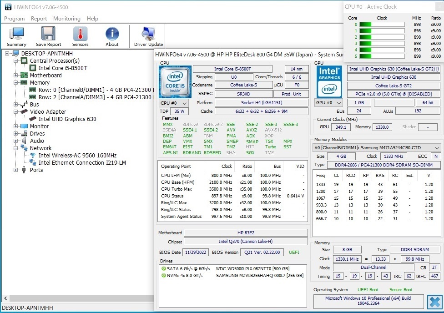Click the Network tree node icon

[25, 148]
